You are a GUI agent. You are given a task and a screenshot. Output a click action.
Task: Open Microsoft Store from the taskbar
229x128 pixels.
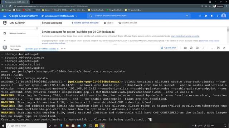tap(73, 126)
